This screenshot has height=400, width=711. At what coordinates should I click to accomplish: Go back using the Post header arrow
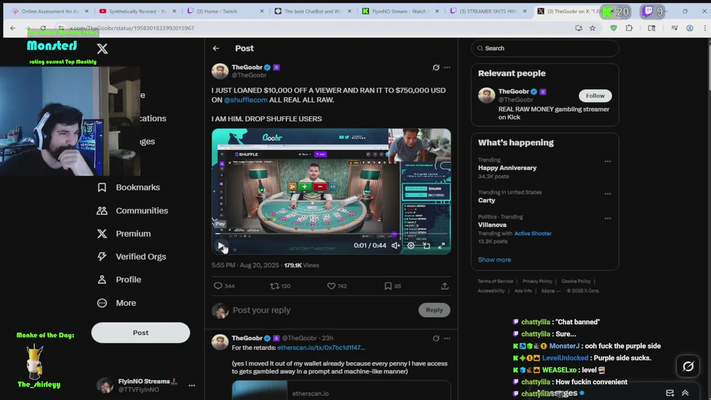[216, 48]
